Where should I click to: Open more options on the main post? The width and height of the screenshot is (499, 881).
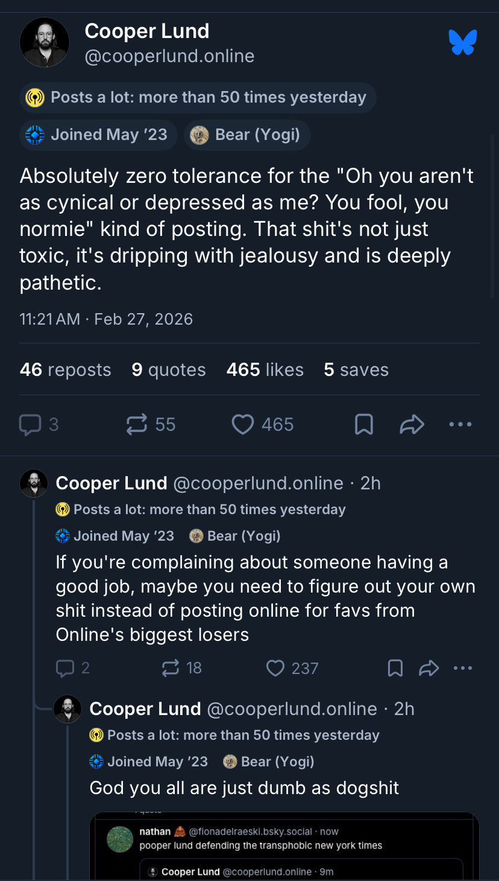click(460, 425)
